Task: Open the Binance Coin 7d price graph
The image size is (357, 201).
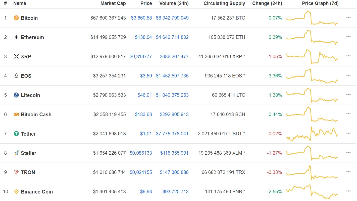Action: tap(312, 191)
